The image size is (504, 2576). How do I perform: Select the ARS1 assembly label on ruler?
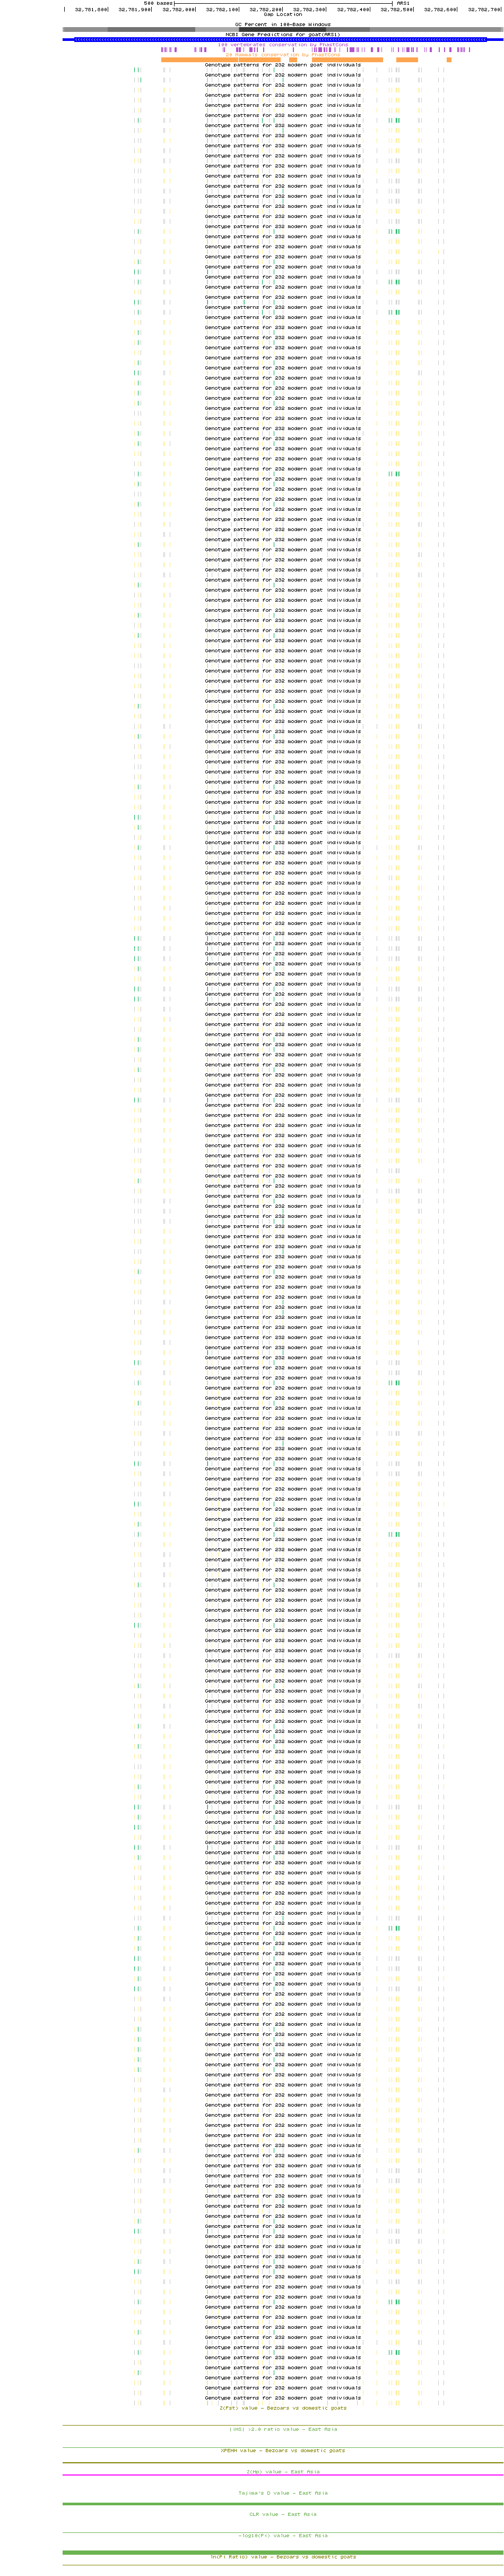(x=403, y=3)
